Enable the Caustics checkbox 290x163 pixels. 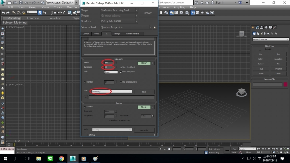click(85, 107)
